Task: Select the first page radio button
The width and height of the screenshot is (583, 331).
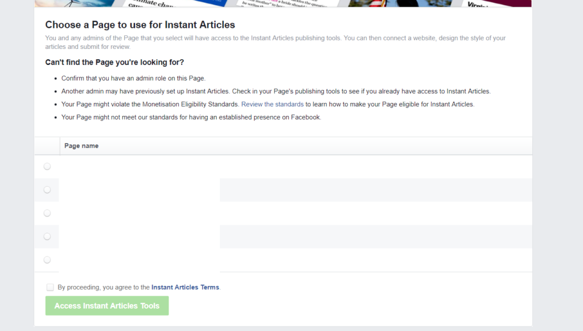Action: point(47,167)
